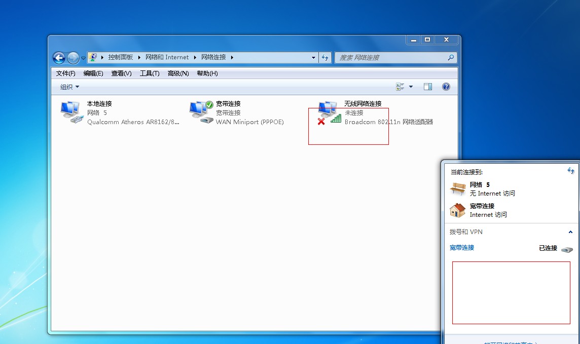Screen dimensions: 580x344
Task: Click 无线网络连接 name text
Action: pos(363,104)
